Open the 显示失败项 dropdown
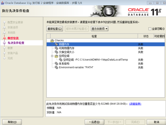 [100, 29]
